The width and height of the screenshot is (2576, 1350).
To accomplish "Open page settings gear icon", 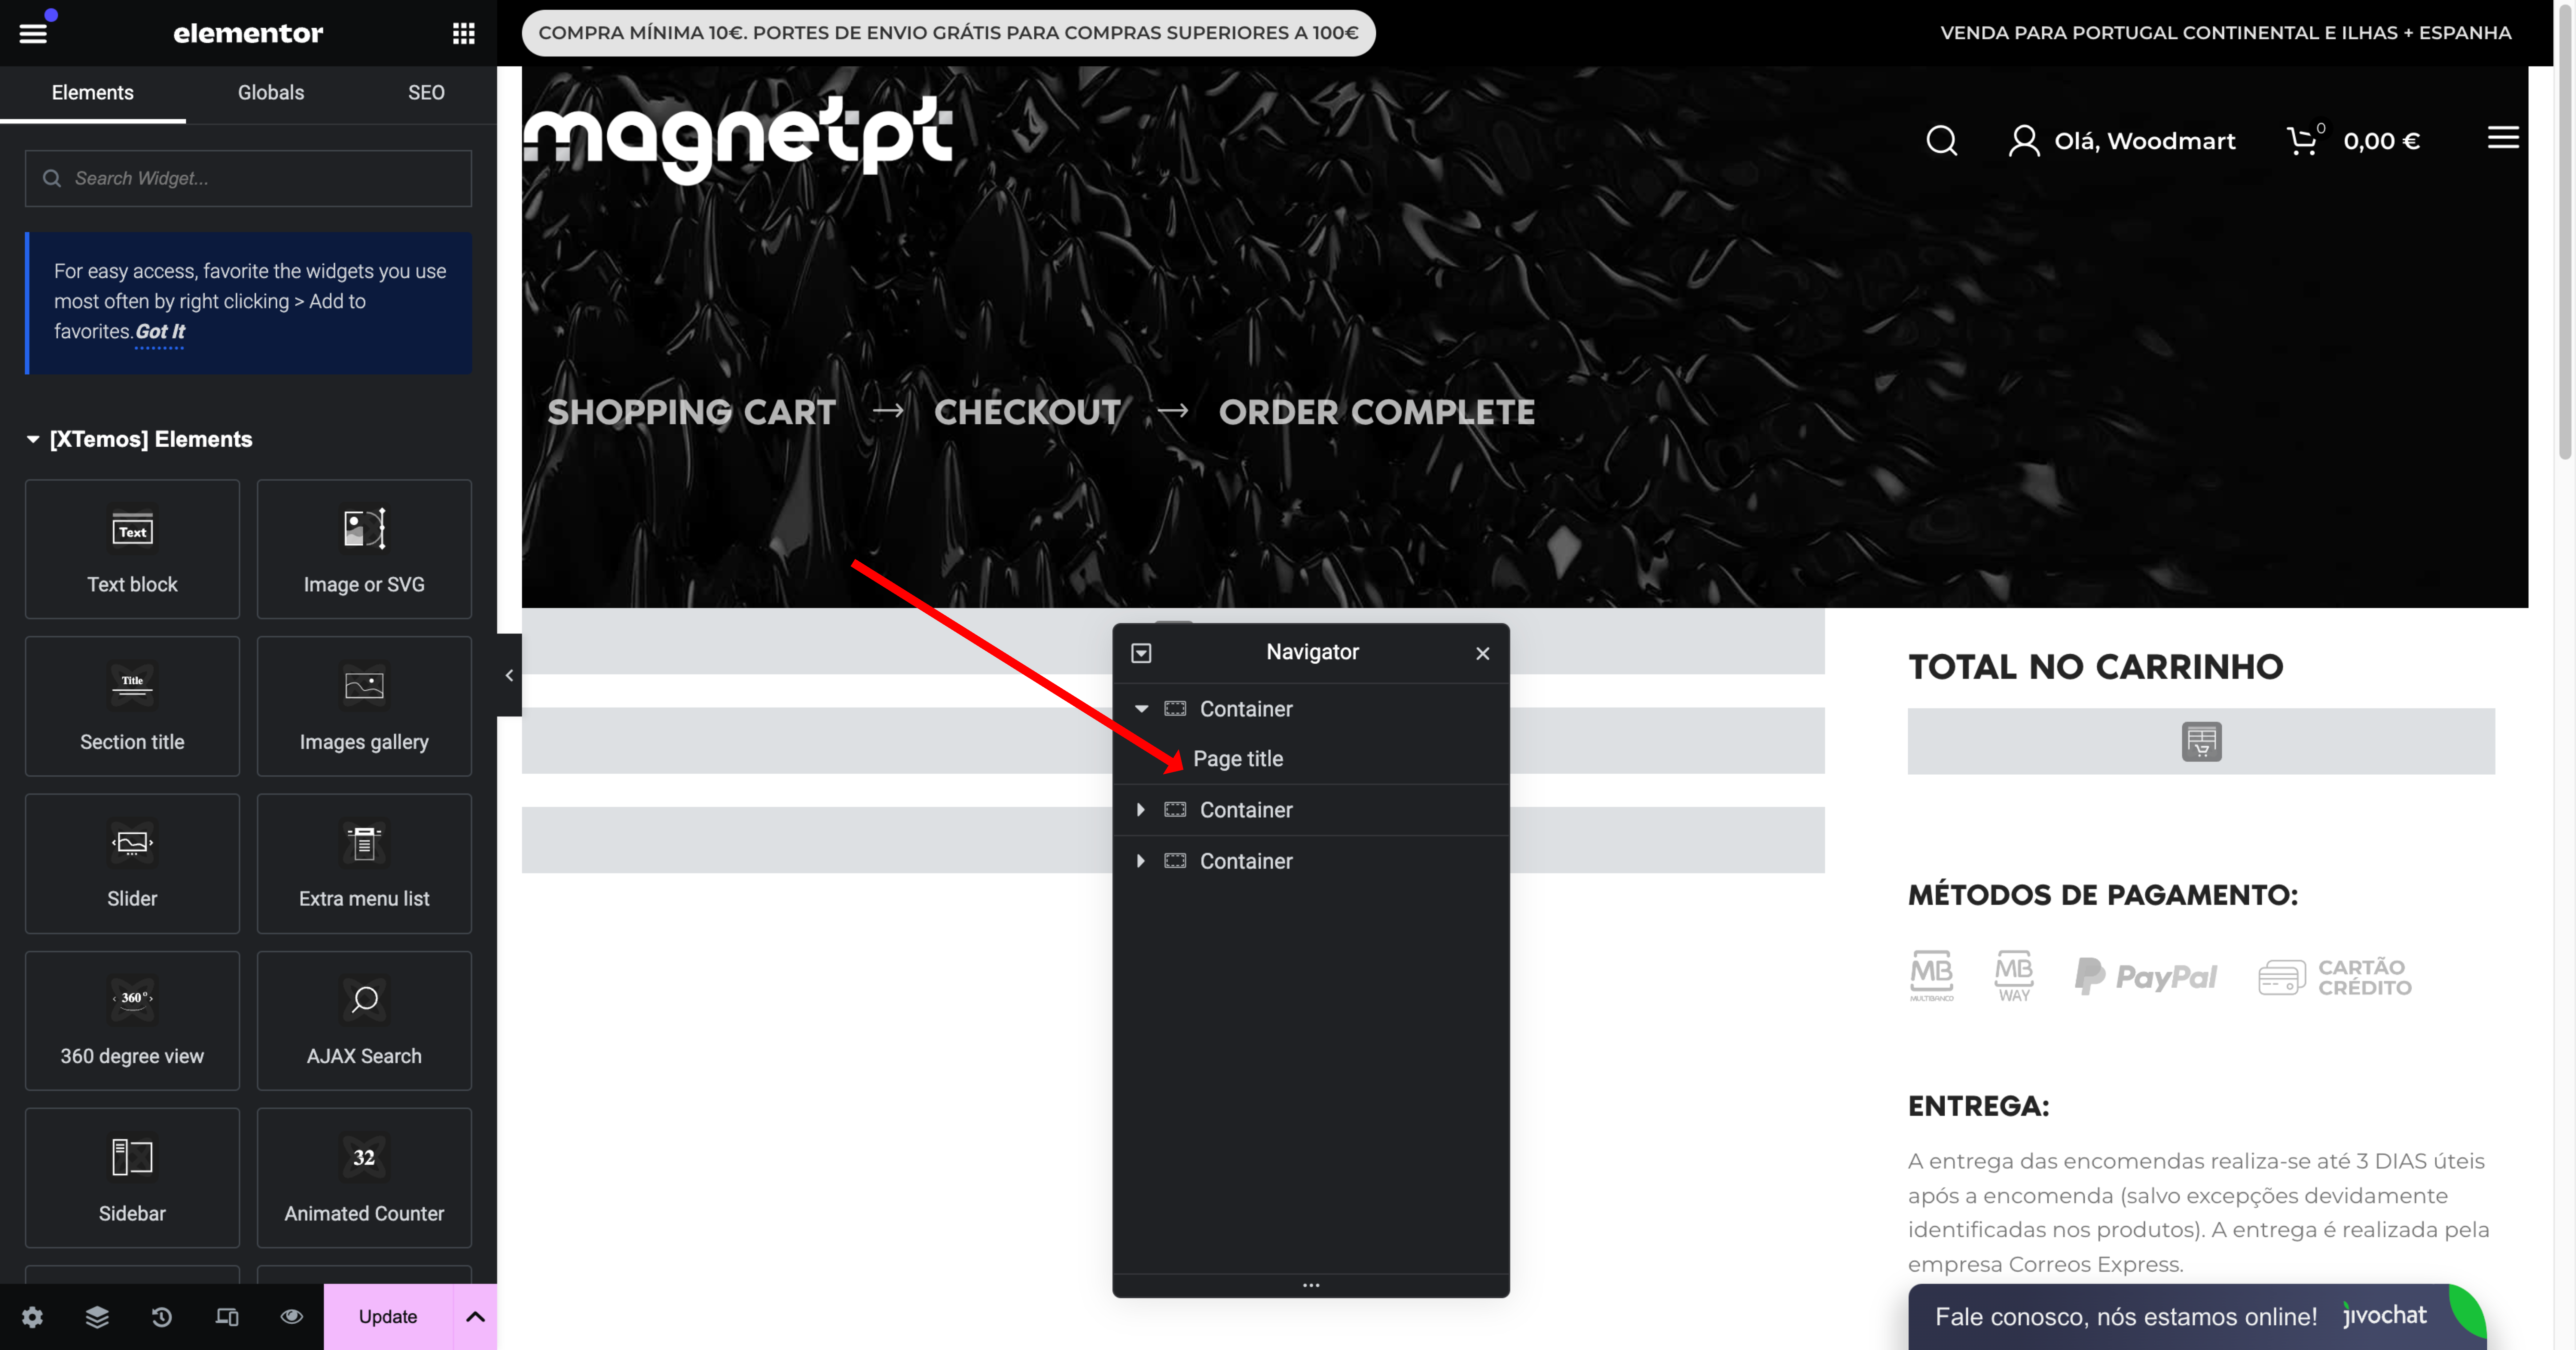I will (32, 1317).
